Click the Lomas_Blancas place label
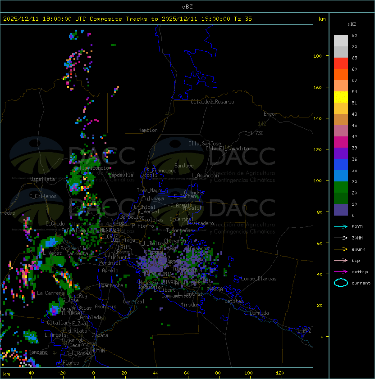Screen dimensions: 375x379 pyautogui.click(x=259, y=279)
